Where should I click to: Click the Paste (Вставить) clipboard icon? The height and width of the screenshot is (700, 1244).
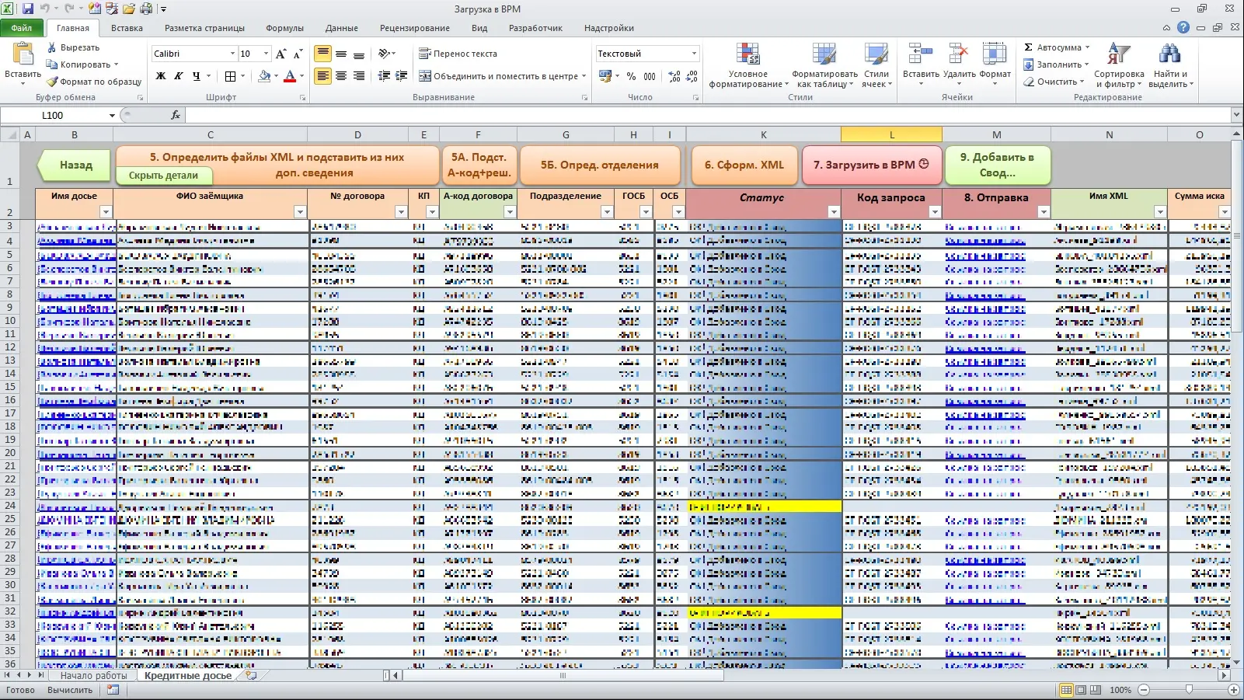23,54
